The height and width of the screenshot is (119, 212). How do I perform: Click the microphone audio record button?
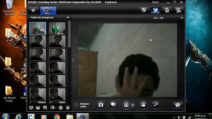click(156, 105)
